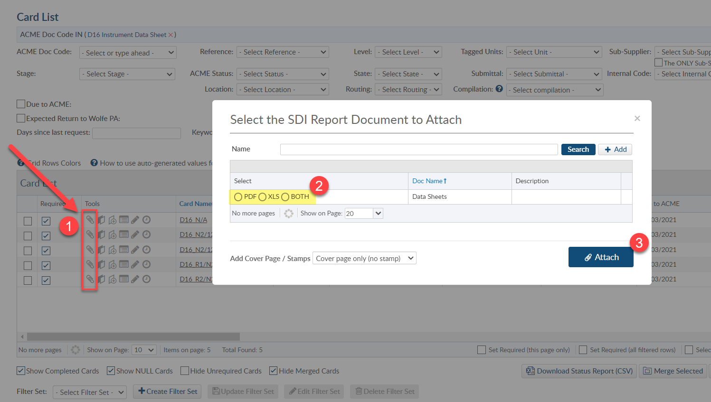
Task: Open the Select Filter Set dropdown
Action: tap(90, 392)
